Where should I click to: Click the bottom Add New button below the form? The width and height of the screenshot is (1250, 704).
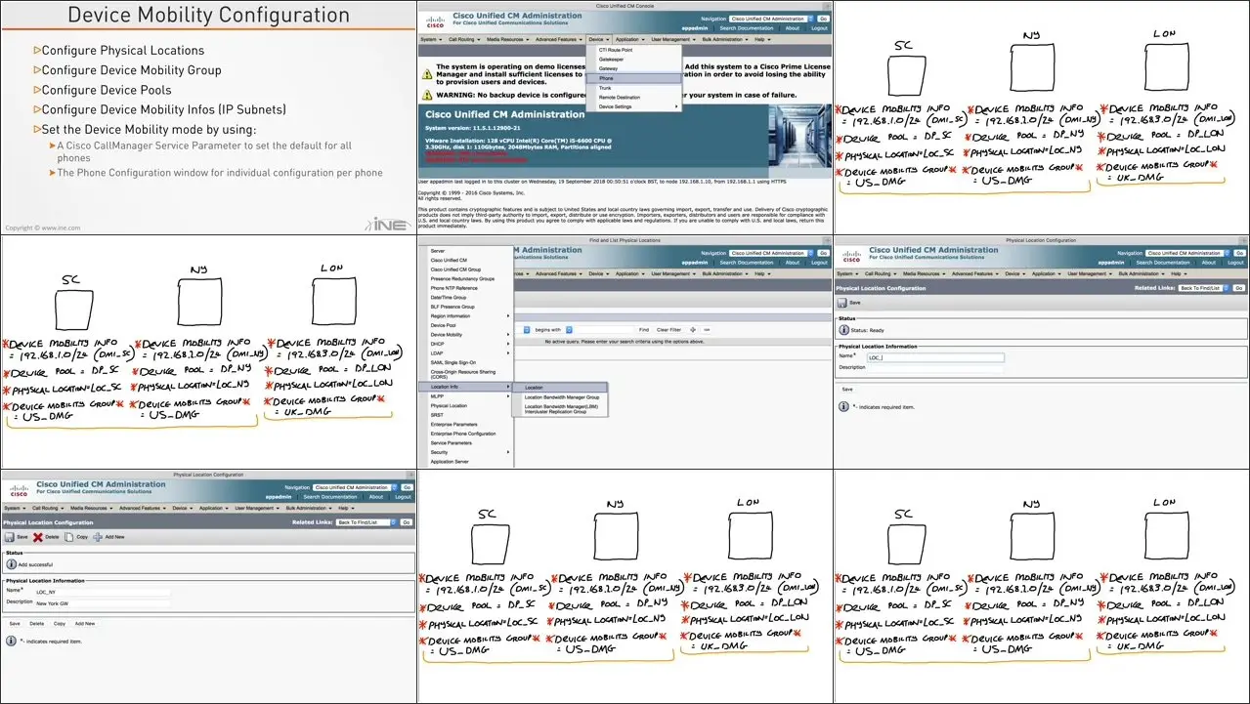[x=85, y=623]
